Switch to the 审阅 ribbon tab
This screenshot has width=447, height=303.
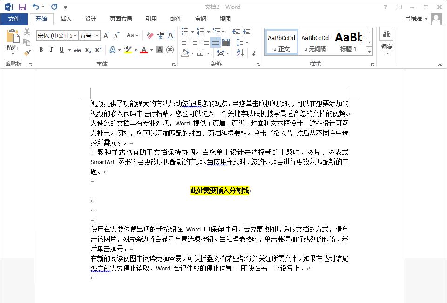(x=200, y=19)
